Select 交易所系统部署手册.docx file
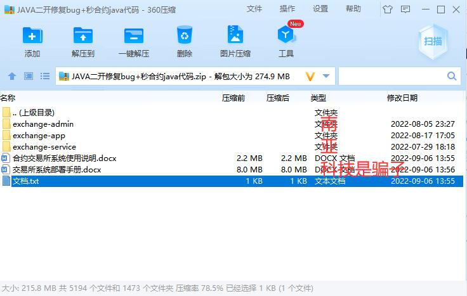The width and height of the screenshot is (467, 296). (x=56, y=170)
